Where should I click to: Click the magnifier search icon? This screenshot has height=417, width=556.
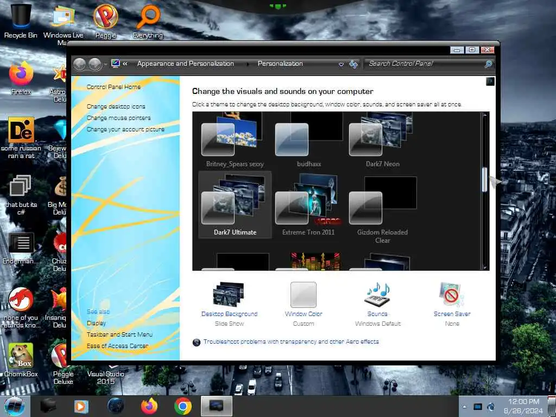[489, 64]
